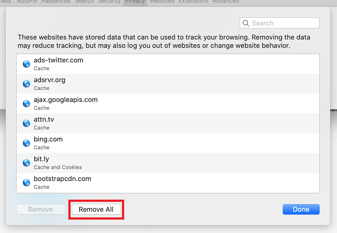Focus the website Search field
The width and height of the screenshot is (337, 233).
click(283, 23)
